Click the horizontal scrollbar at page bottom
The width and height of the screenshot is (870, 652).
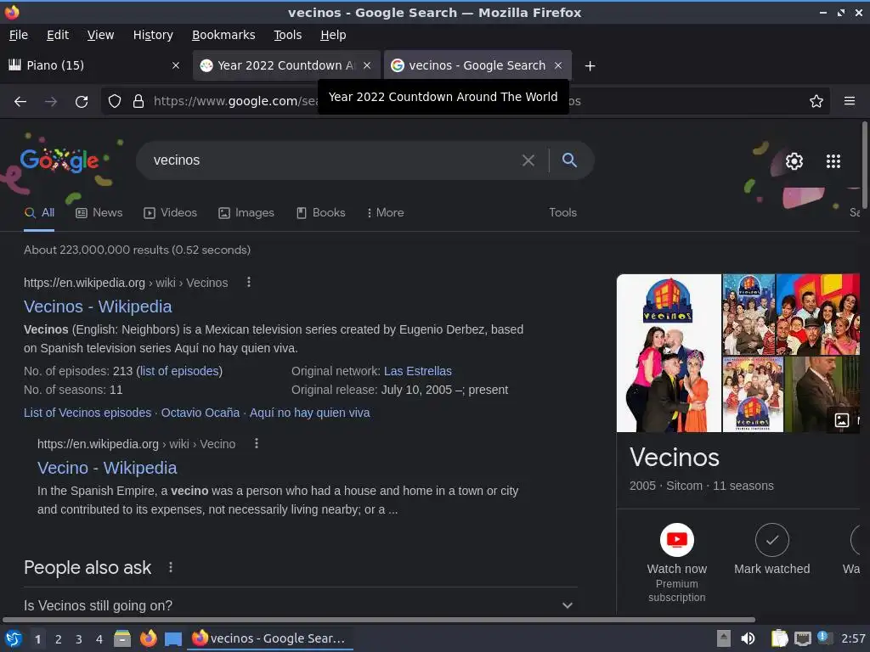(x=379, y=620)
